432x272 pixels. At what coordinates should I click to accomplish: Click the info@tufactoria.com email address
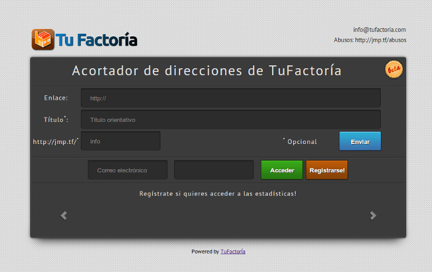tap(379, 30)
